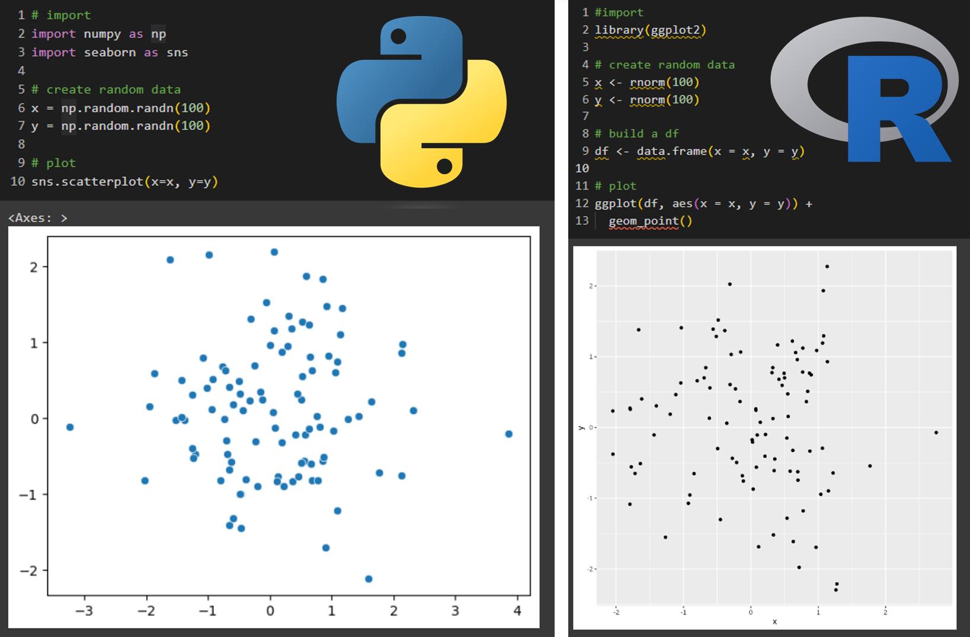Click the Python '# create random data' comment

click(106, 89)
